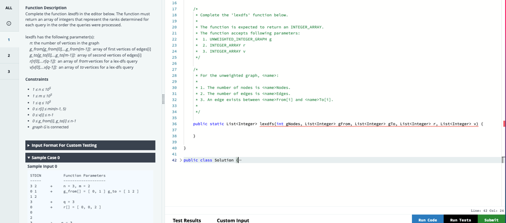Click 'Function Parameters' header in sample

click(x=85, y=176)
